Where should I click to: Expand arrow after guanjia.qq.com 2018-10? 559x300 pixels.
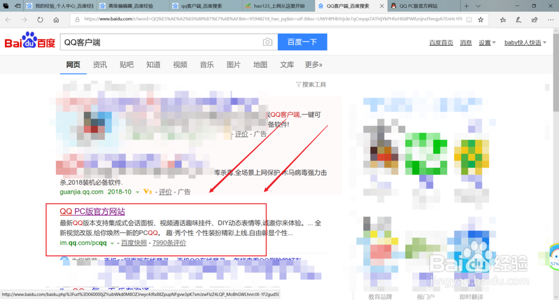[x=138, y=192]
